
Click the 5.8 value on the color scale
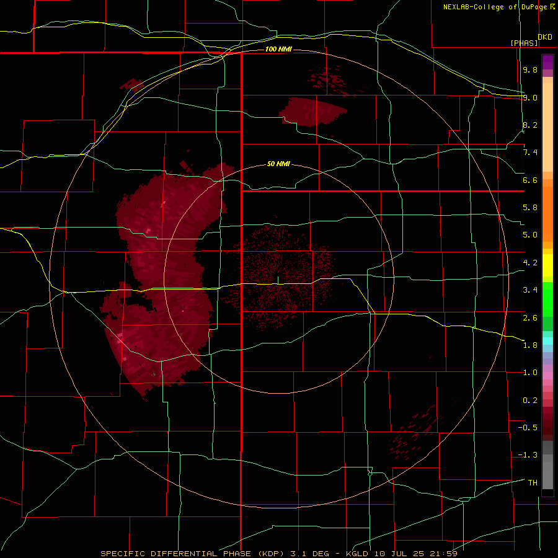530,208
